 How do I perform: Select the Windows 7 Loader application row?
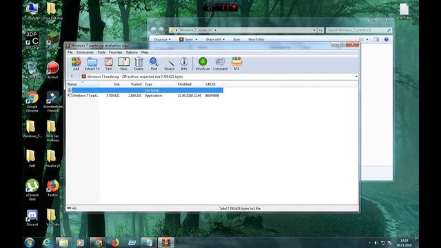(145, 96)
